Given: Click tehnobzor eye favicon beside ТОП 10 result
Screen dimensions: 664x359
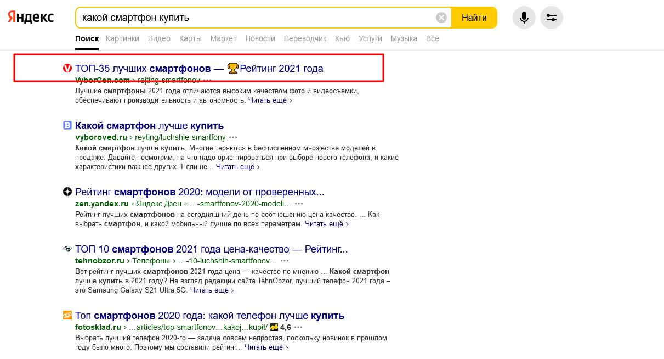Looking at the screenshot, I should [67, 249].
